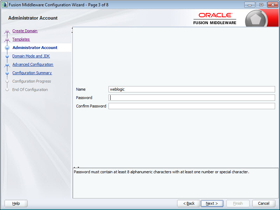Open the Create Domain step link
Screen dimensions: 280x210
point(25,31)
